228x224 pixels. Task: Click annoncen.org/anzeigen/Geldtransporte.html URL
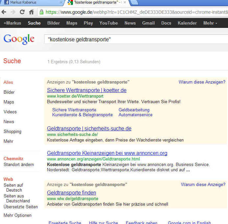point(93,159)
